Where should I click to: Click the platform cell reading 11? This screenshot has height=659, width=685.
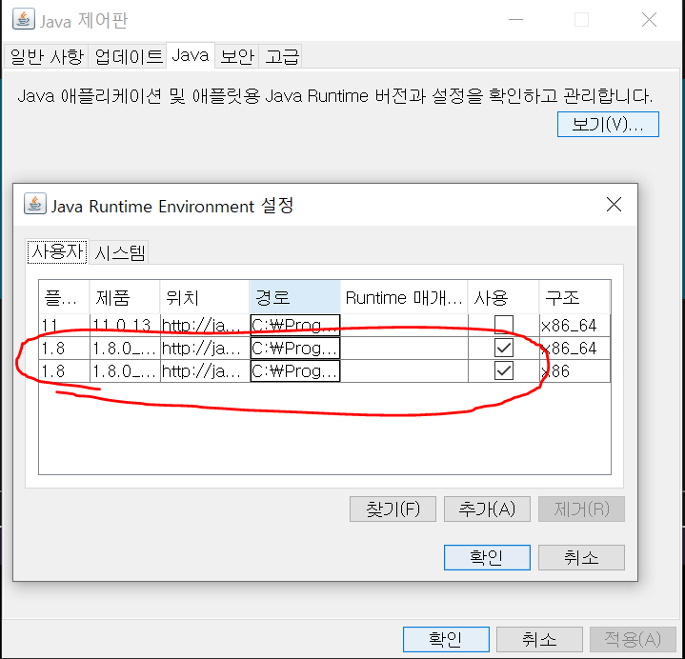64,326
